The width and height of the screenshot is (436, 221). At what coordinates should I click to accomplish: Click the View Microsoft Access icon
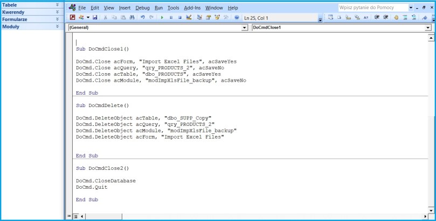(72, 18)
